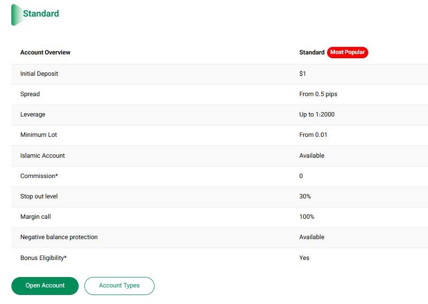Click the Yes value for Bonus Eligibility

tap(304, 258)
